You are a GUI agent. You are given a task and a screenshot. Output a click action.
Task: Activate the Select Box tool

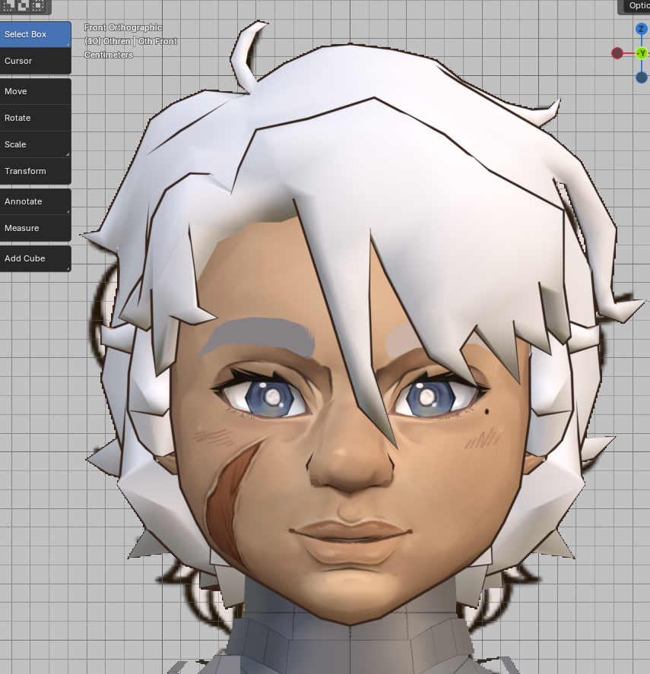(35, 34)
